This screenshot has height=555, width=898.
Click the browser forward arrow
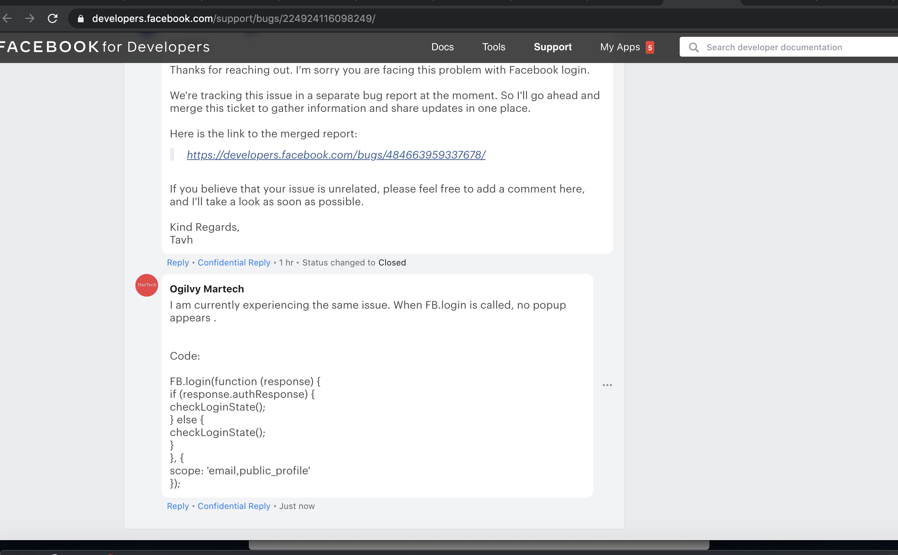point(30,18)
